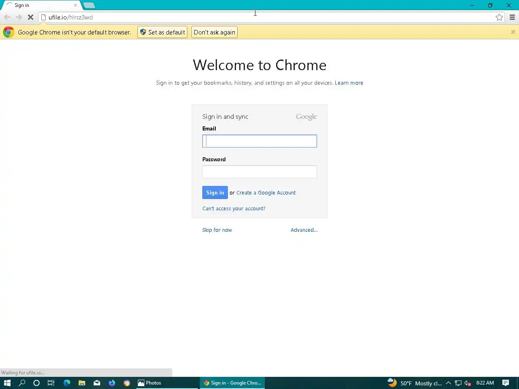Go forward using the forward arrow

[x=19, y=17]
